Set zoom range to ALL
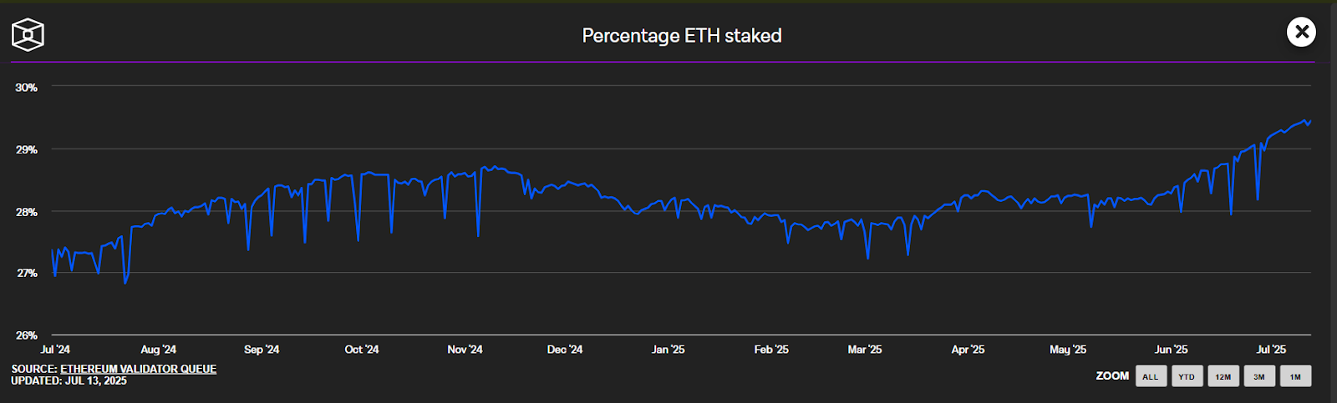This screenshot has width=1337, height=403. click(x=1151, y=376)
